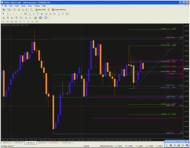Close the My ChartShare Toolbox panel
The width and height of the screenshot is (190, 148).
point(188,141)
